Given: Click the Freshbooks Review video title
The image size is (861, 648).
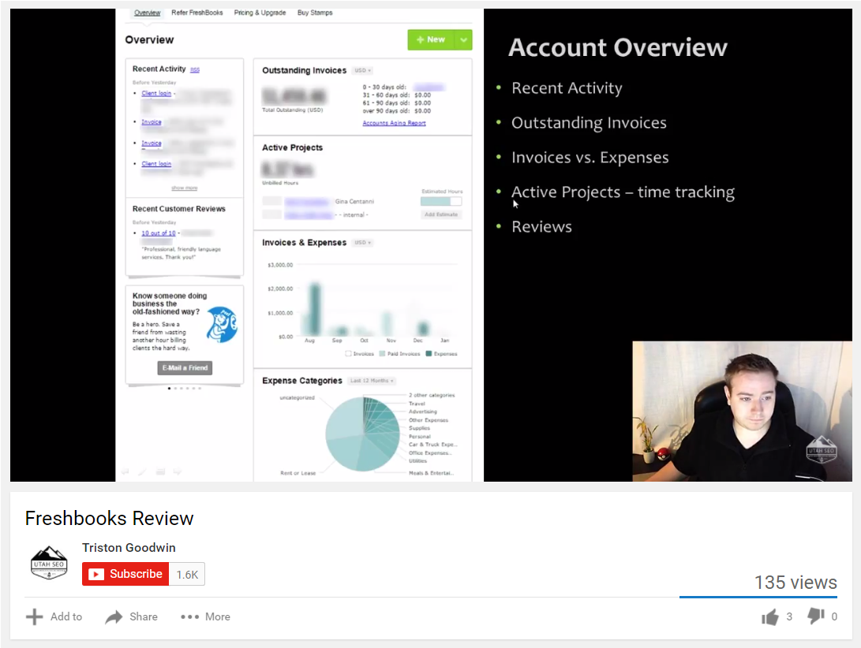Looking at the screenshot, I should click(x=109, y=519).
